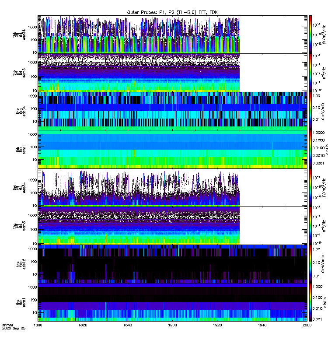Click the 1.0000 value on thb fbk scm1 color scale
The image size is (328, 350).
click(318, 133)
